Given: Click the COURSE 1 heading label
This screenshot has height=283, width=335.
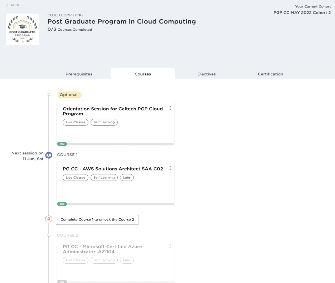Looking at the screenshot, I should 67,155.
